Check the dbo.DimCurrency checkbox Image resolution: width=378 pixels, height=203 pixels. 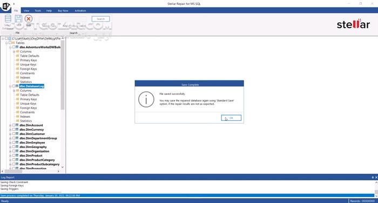pos(13,130)
